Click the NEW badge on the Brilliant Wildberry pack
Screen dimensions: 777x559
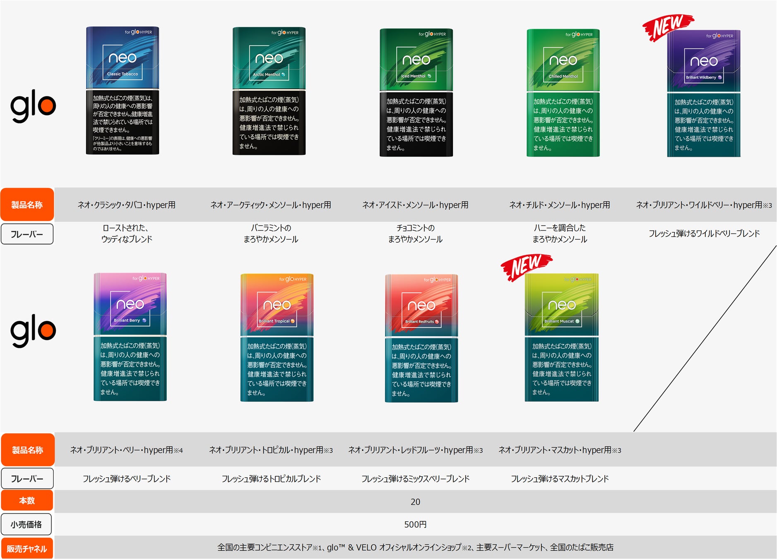point(668,27)
